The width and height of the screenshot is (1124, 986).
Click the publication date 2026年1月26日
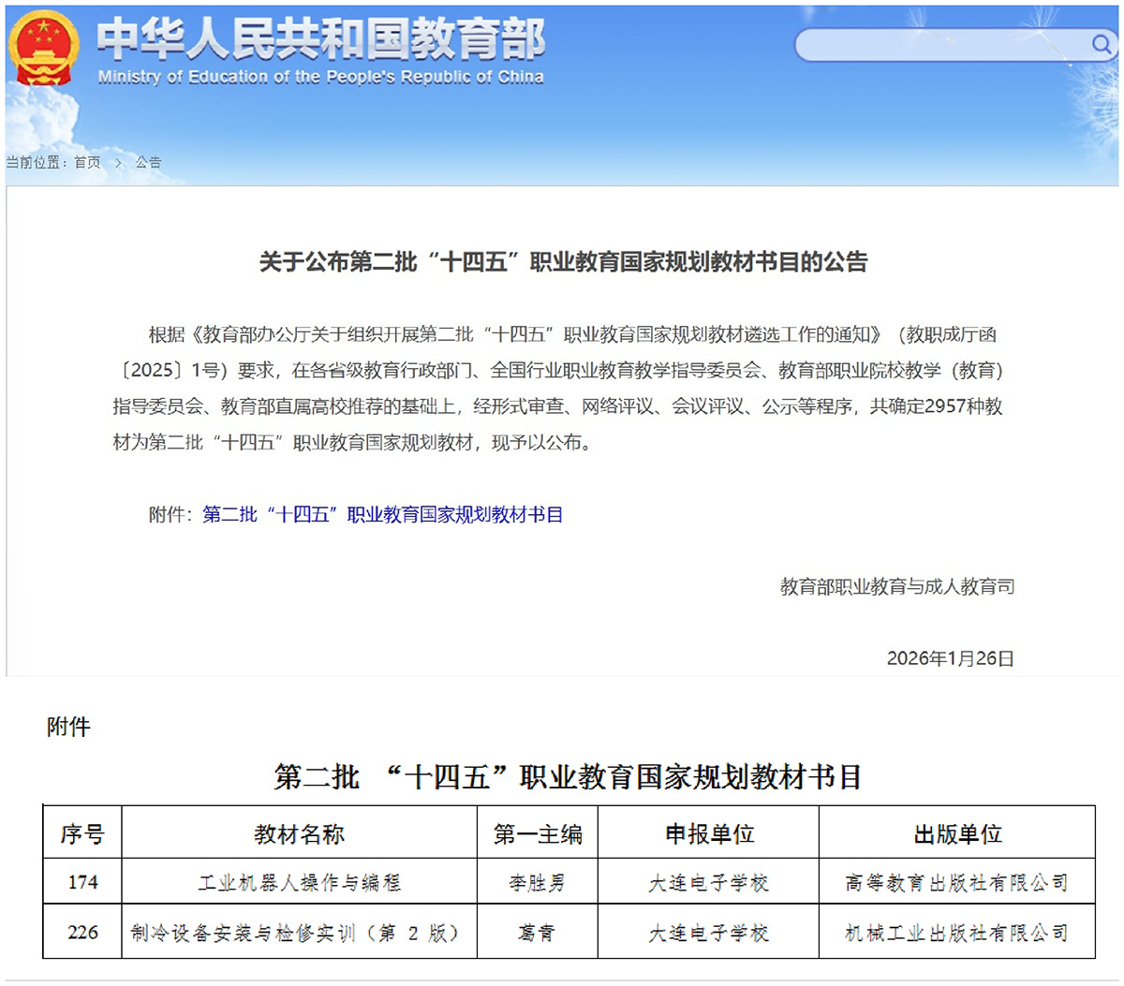pyautogui.click(x=950, y=658)
